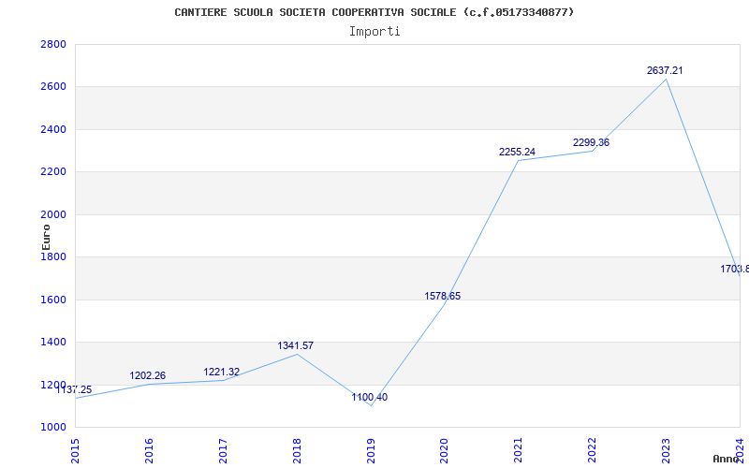Click y-axis tick 1200
749x468 pixels.
coord(53,385)
